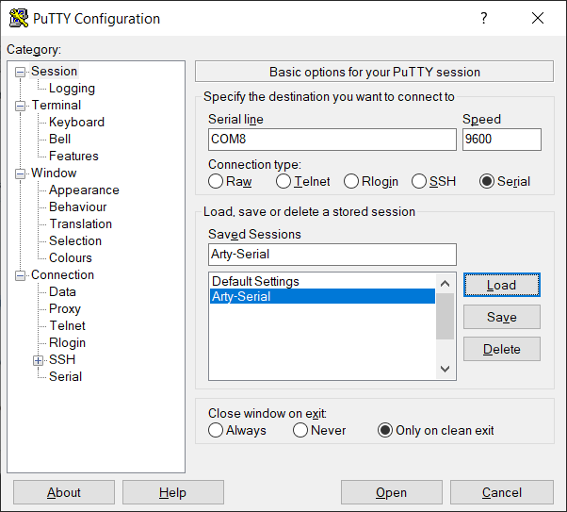Screen dimensions: 567x512
Task: Delete the selected saved session
Action: coord(502,349)
